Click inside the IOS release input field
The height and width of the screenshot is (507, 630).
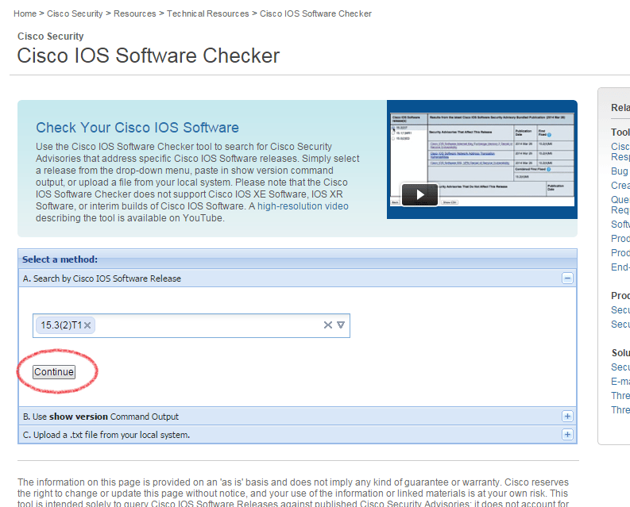(191, 325)
